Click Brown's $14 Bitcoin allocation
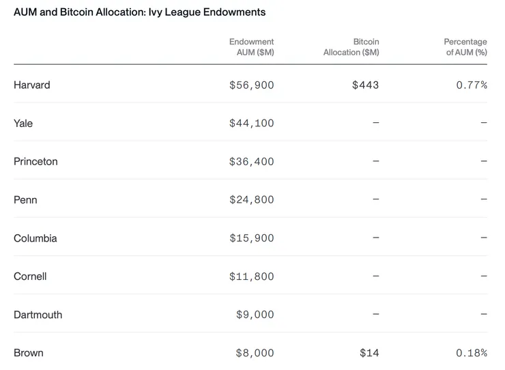This screenshot has width=505, height=370. (x=369, y=353)
